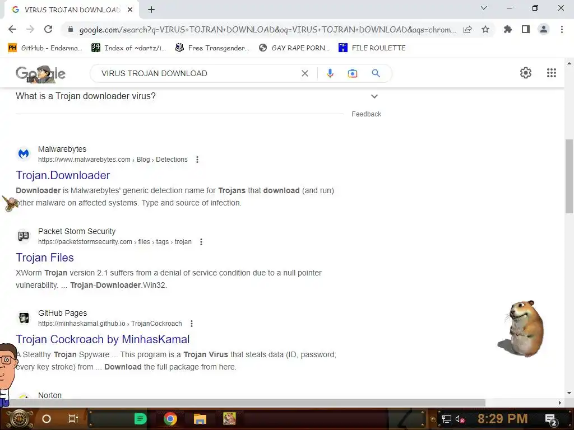Click the 8:29 PM taskbar clock
This screenshot has height=430, width=574.
502,419
